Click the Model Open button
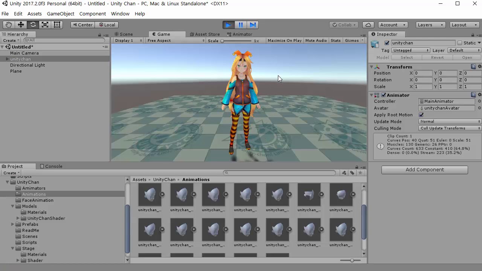This screenshot has height=271, width=482. (x=467, y=58)
